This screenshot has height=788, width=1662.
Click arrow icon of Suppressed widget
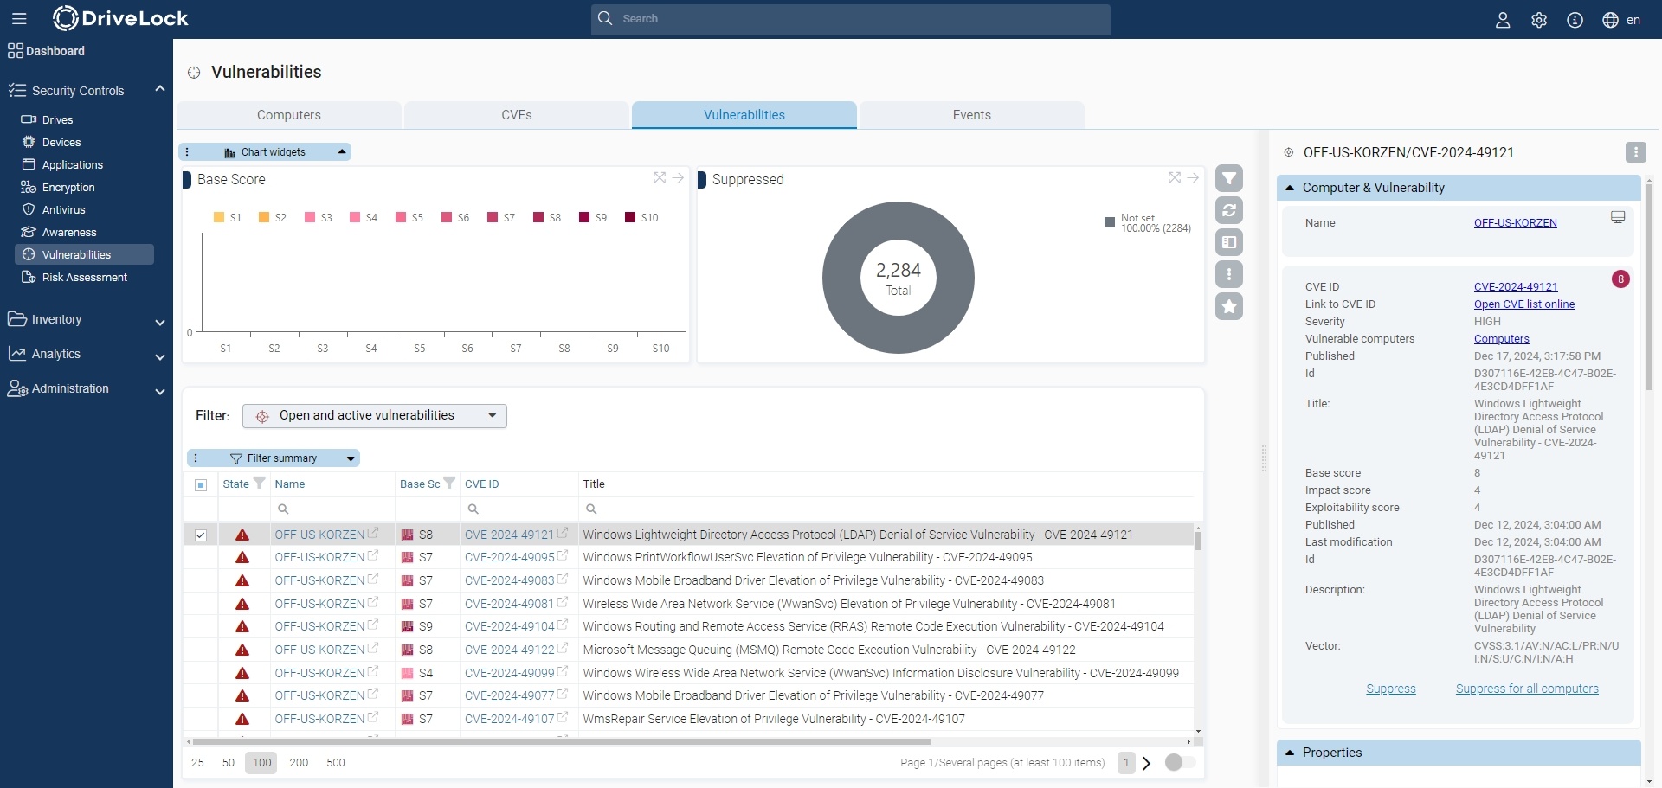click(x=1193, y=177)
